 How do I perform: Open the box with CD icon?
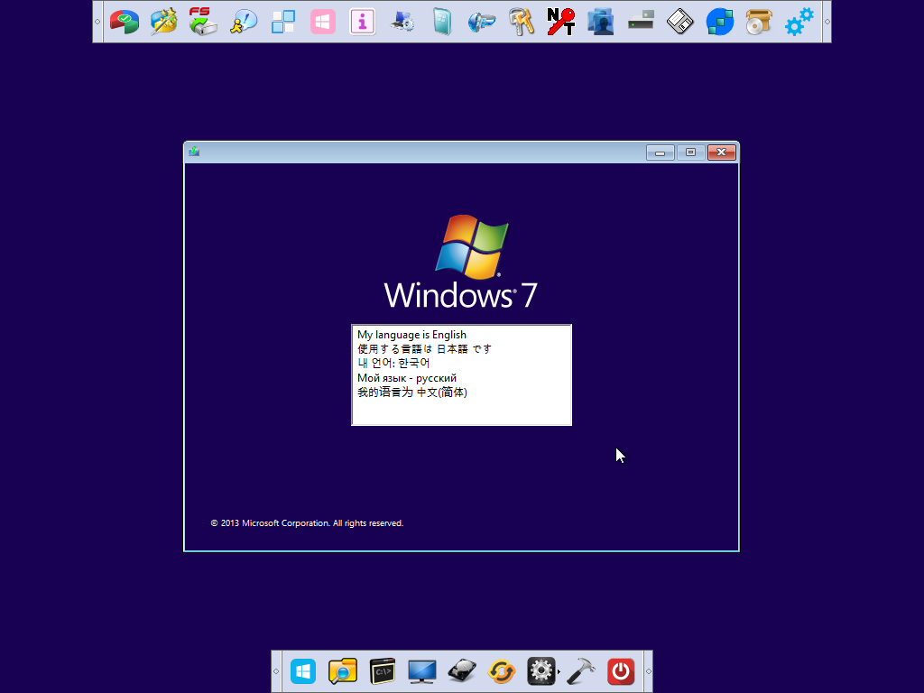click(759, 22)
